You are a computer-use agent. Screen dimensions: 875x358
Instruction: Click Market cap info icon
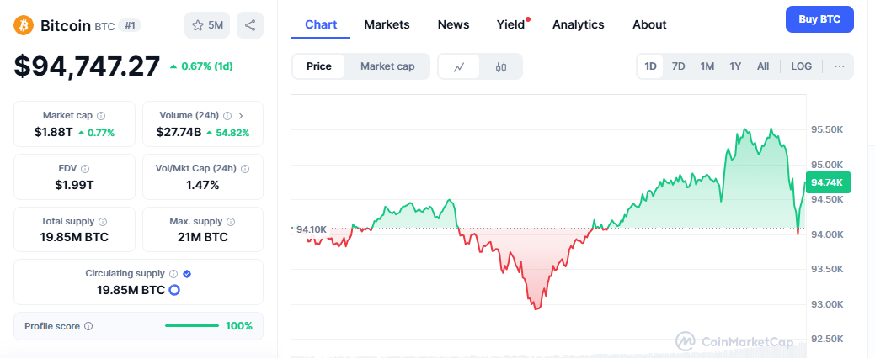coord(101,116)
